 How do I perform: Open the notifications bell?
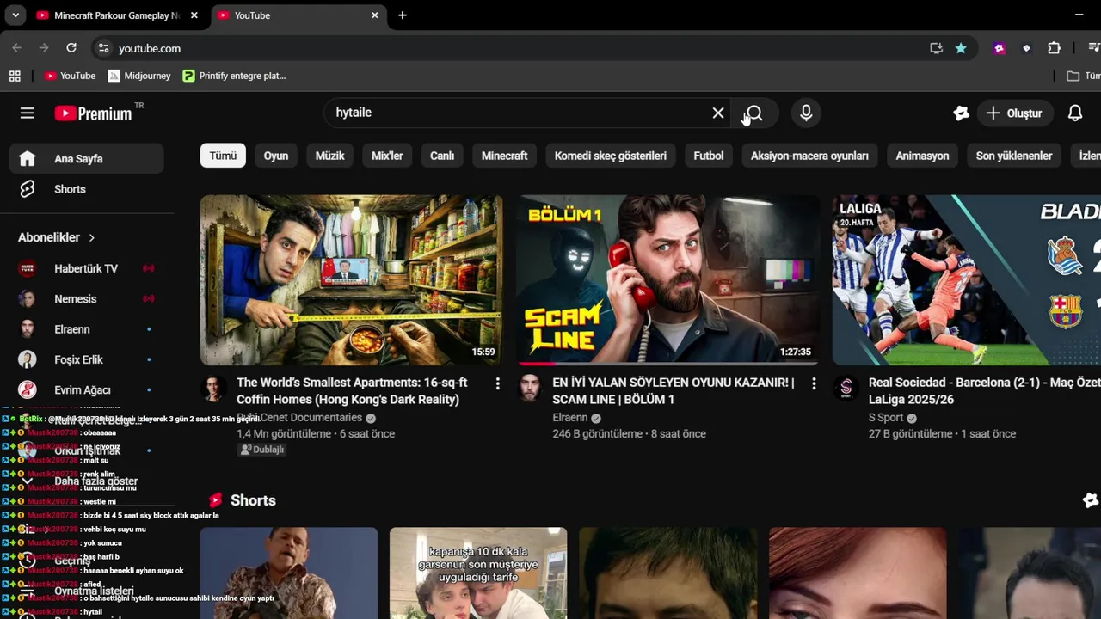click(1075, 113)
